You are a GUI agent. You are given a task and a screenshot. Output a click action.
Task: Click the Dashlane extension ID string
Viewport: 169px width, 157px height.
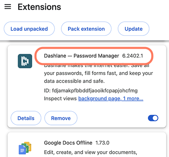tap(91, 91)
